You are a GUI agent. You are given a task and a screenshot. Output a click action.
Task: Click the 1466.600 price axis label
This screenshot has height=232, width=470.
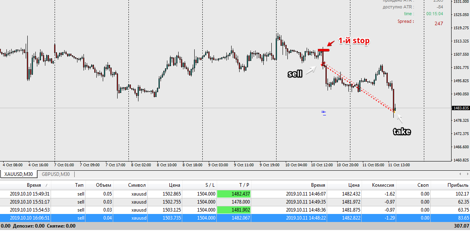[461, 147]
